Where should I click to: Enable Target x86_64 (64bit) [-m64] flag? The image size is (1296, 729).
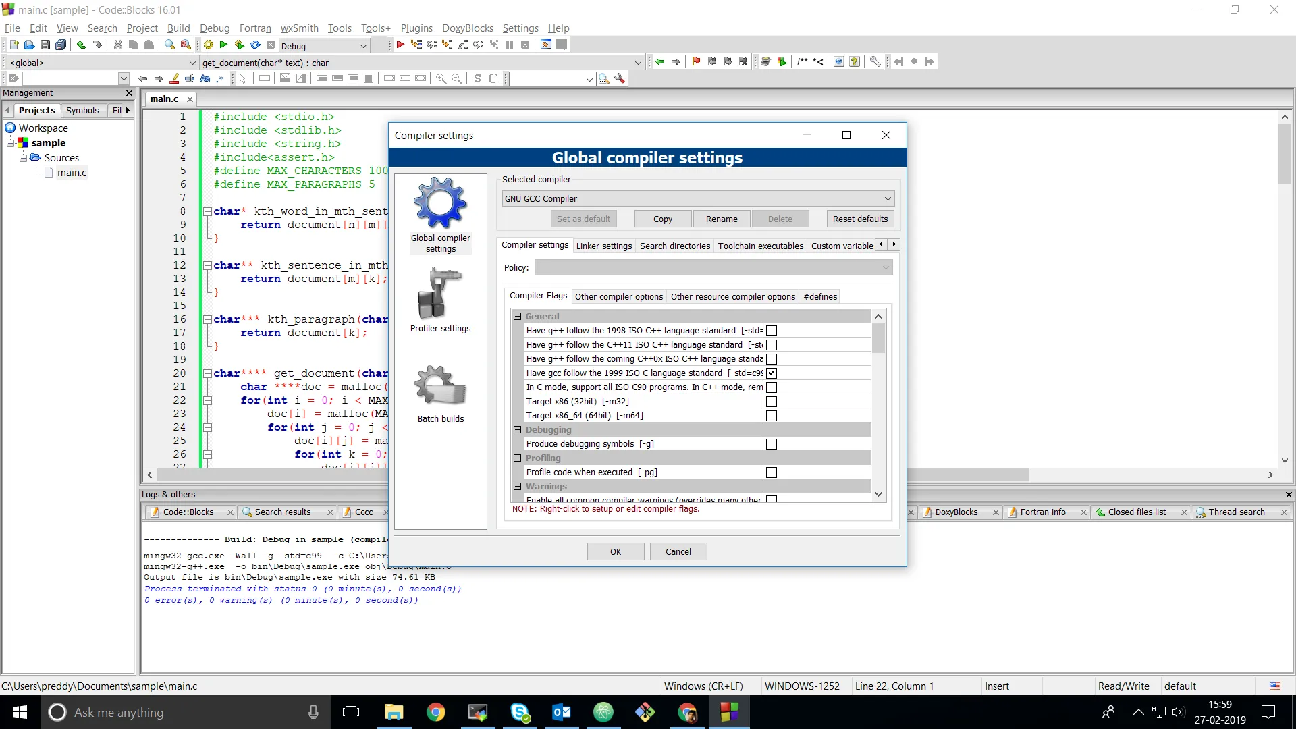tap(771, 415)
